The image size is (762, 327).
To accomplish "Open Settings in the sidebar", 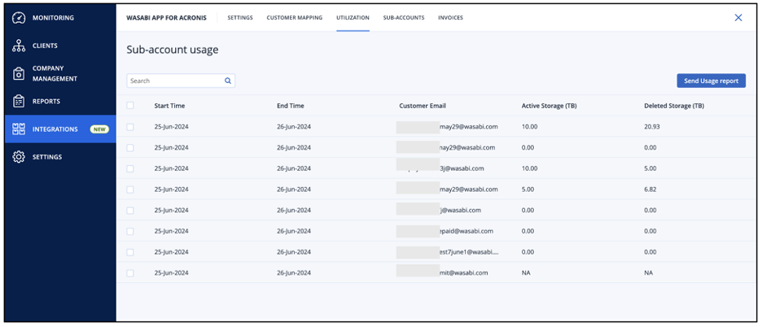I will pos(60,157).
